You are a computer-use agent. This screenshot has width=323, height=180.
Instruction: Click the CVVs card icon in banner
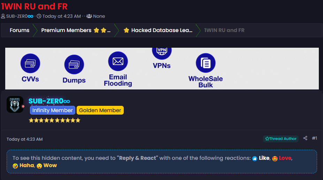[x=30, y=63]
